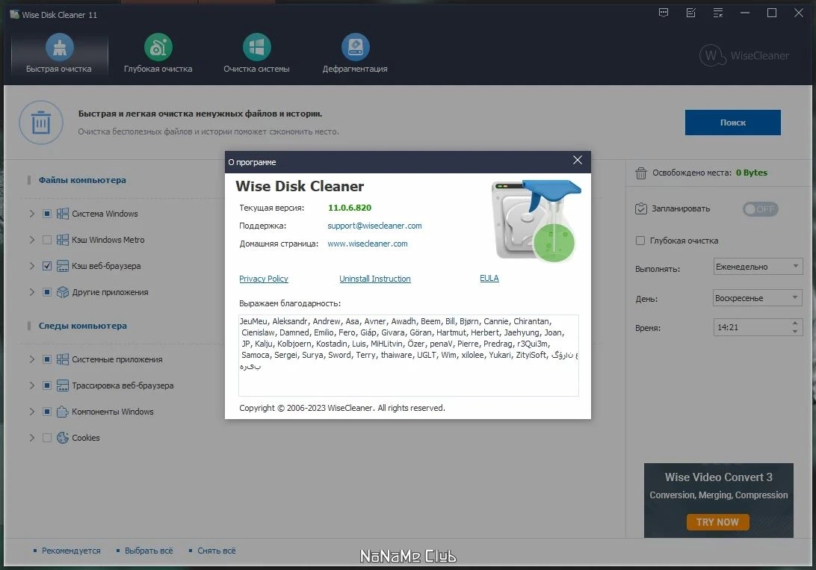Go to the Дефрагментация tab
The height and width of the screenshot is (570, 816).
[x=355, y=54]
